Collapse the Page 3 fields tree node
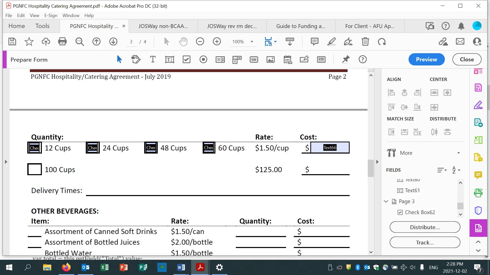Image resolution: width=490 pixels, height=275 pixels. 386,201
